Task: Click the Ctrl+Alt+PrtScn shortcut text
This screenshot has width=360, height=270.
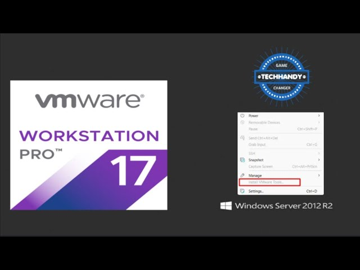Action: point(305,166)
